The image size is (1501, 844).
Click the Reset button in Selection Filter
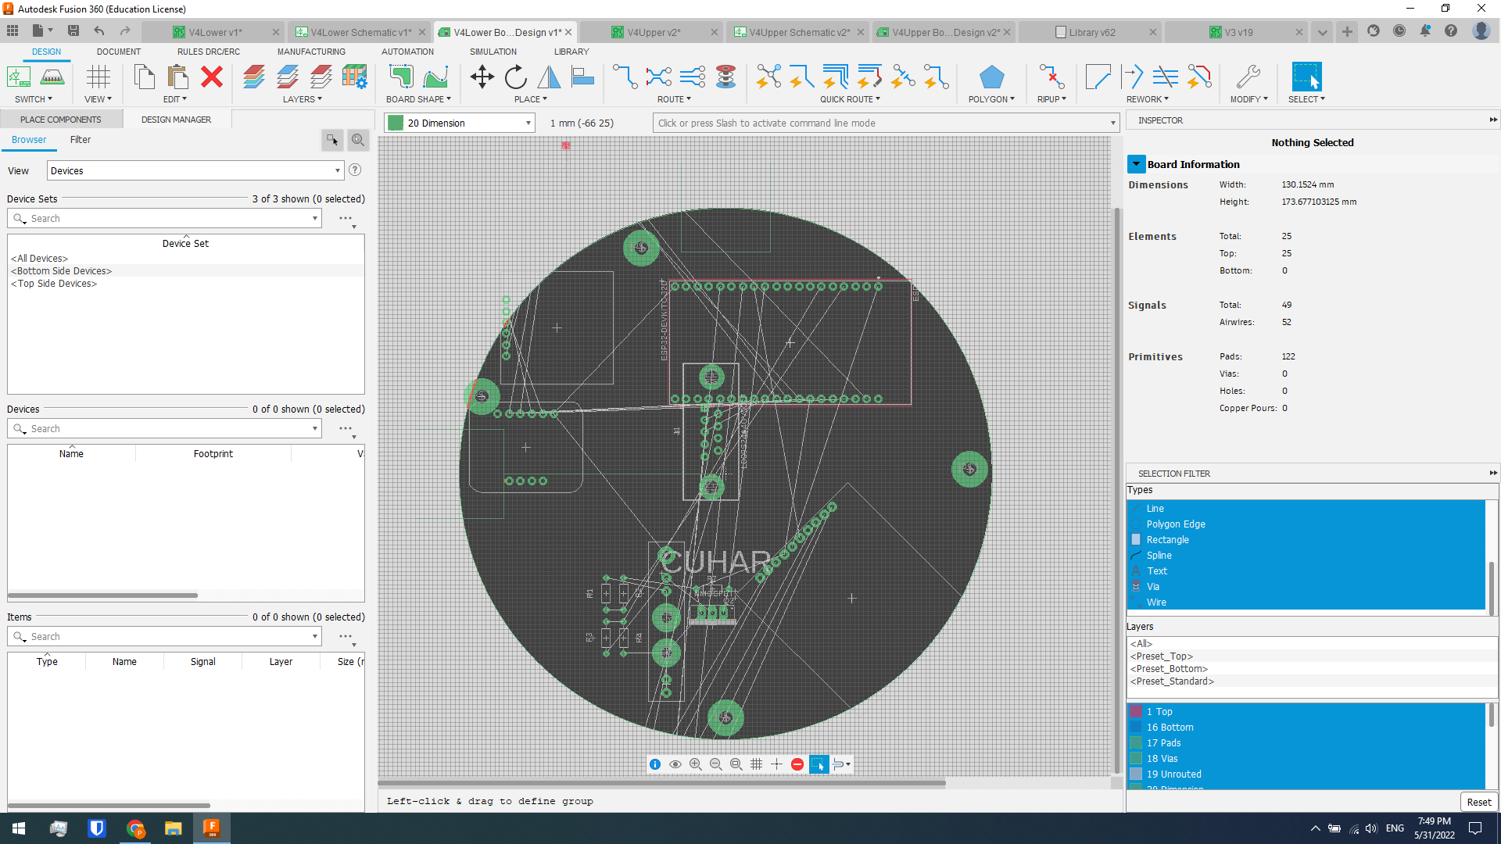coord(1478,802)
